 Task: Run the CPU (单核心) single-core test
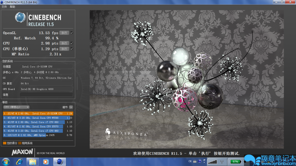coord(64,49)
